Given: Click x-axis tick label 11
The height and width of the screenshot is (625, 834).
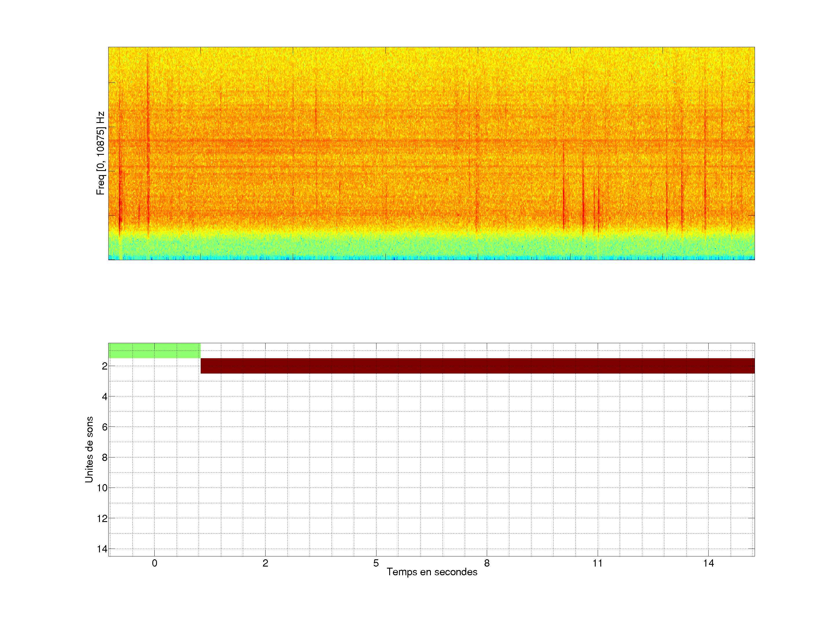Looking at the screenshot, I should click(x=598, y=563).
